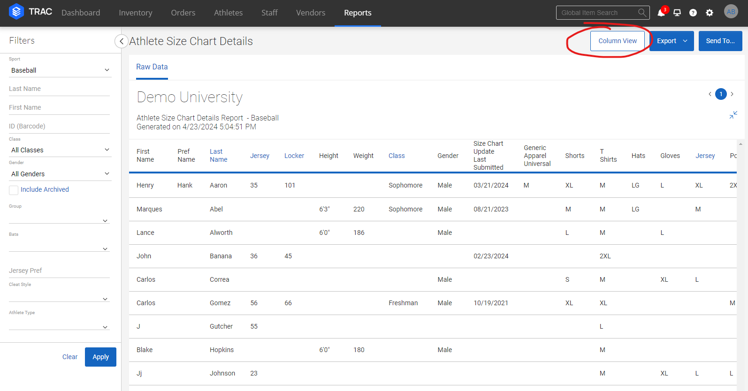Switch to the Raw Data tab
Screen dimensions: 748x391
click(152, 67)
